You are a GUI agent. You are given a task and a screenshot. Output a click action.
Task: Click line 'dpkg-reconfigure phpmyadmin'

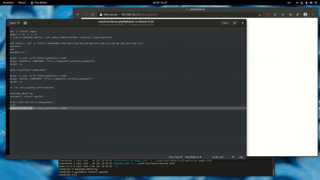(x=28, y=70)
